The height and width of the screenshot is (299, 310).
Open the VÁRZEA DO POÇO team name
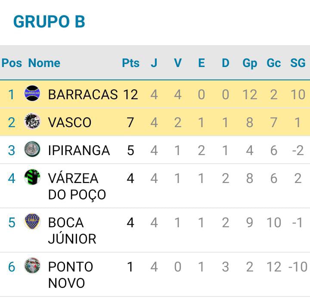pyautogui.click(x=77, y=186)
